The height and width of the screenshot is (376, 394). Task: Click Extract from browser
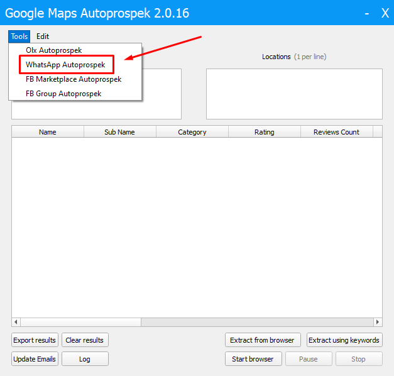[x=263, y=340]
